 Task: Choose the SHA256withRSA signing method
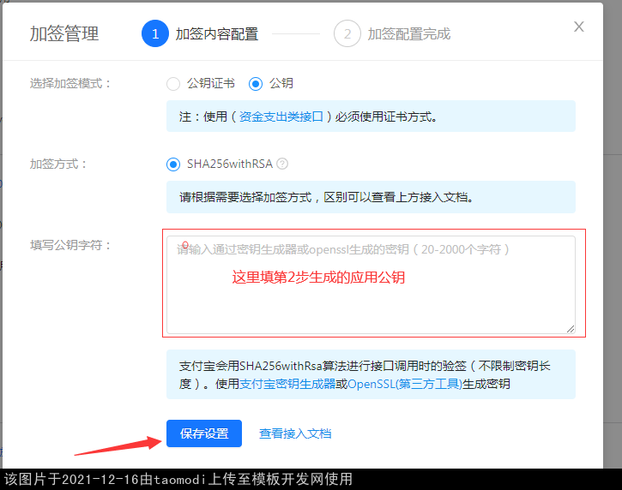173,164
